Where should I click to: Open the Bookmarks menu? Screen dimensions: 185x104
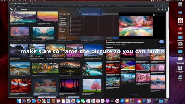tap(26, 1)
